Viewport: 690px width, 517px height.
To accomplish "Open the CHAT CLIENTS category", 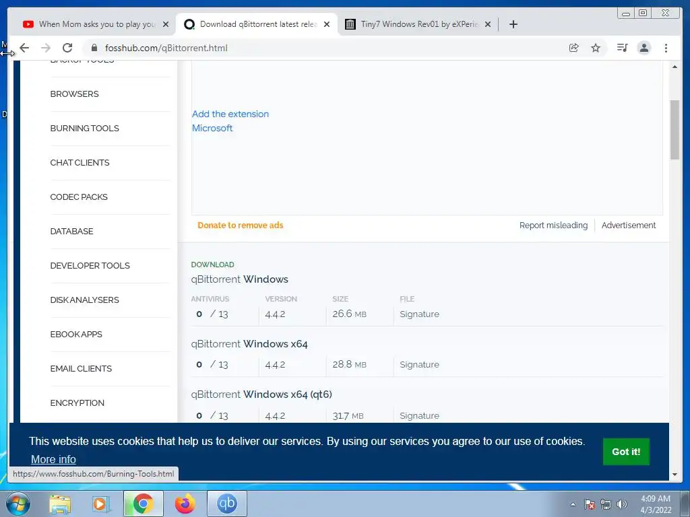I will click(80, 163).
